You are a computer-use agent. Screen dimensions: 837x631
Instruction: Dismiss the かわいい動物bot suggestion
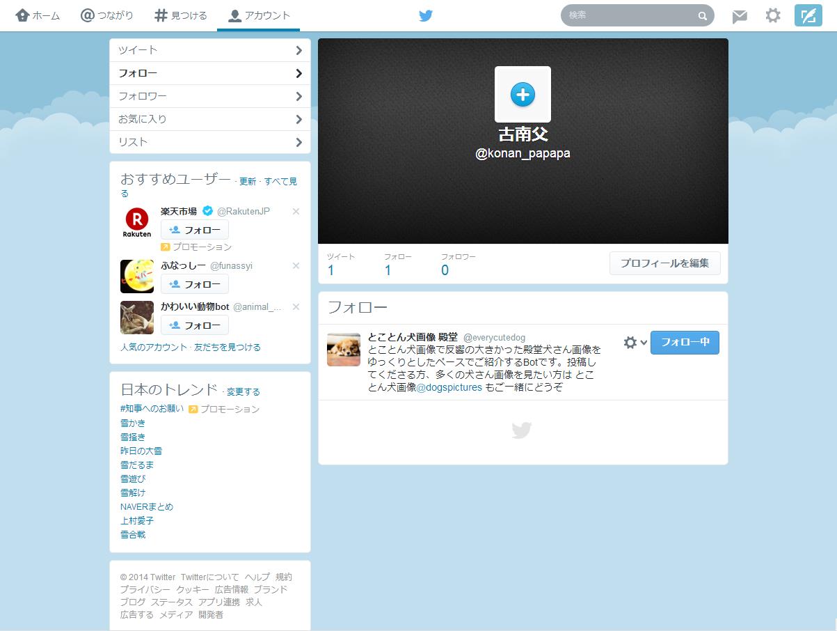click(x=296, y=306)
